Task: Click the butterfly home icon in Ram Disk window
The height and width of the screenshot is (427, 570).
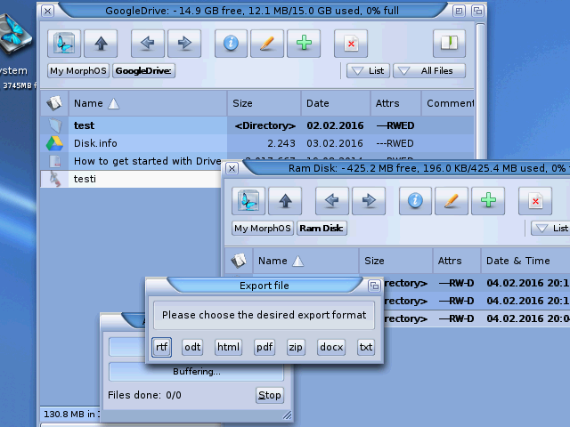Action: [248, 201]
